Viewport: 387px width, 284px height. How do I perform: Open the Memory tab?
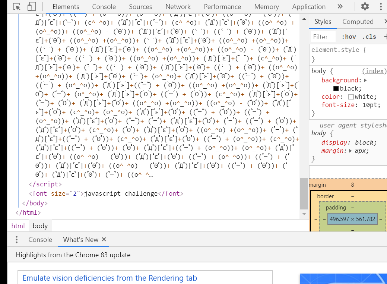(x=267, y=7)
